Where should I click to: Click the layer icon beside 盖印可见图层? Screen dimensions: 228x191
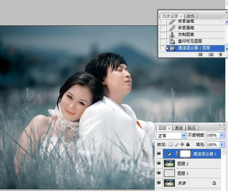coord(172,42)
